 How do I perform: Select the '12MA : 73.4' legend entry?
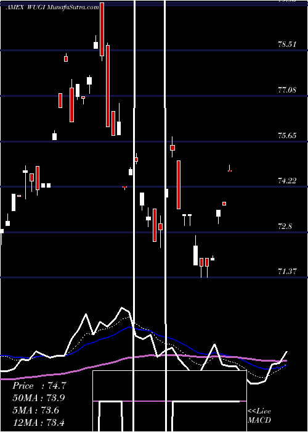click(38, 422)
